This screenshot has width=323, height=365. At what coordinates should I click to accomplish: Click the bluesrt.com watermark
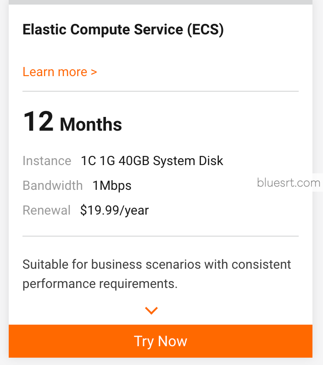[x=289, y=183]
